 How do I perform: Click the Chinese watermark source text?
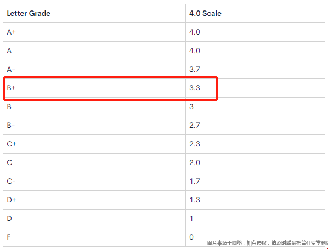(267, 243)
